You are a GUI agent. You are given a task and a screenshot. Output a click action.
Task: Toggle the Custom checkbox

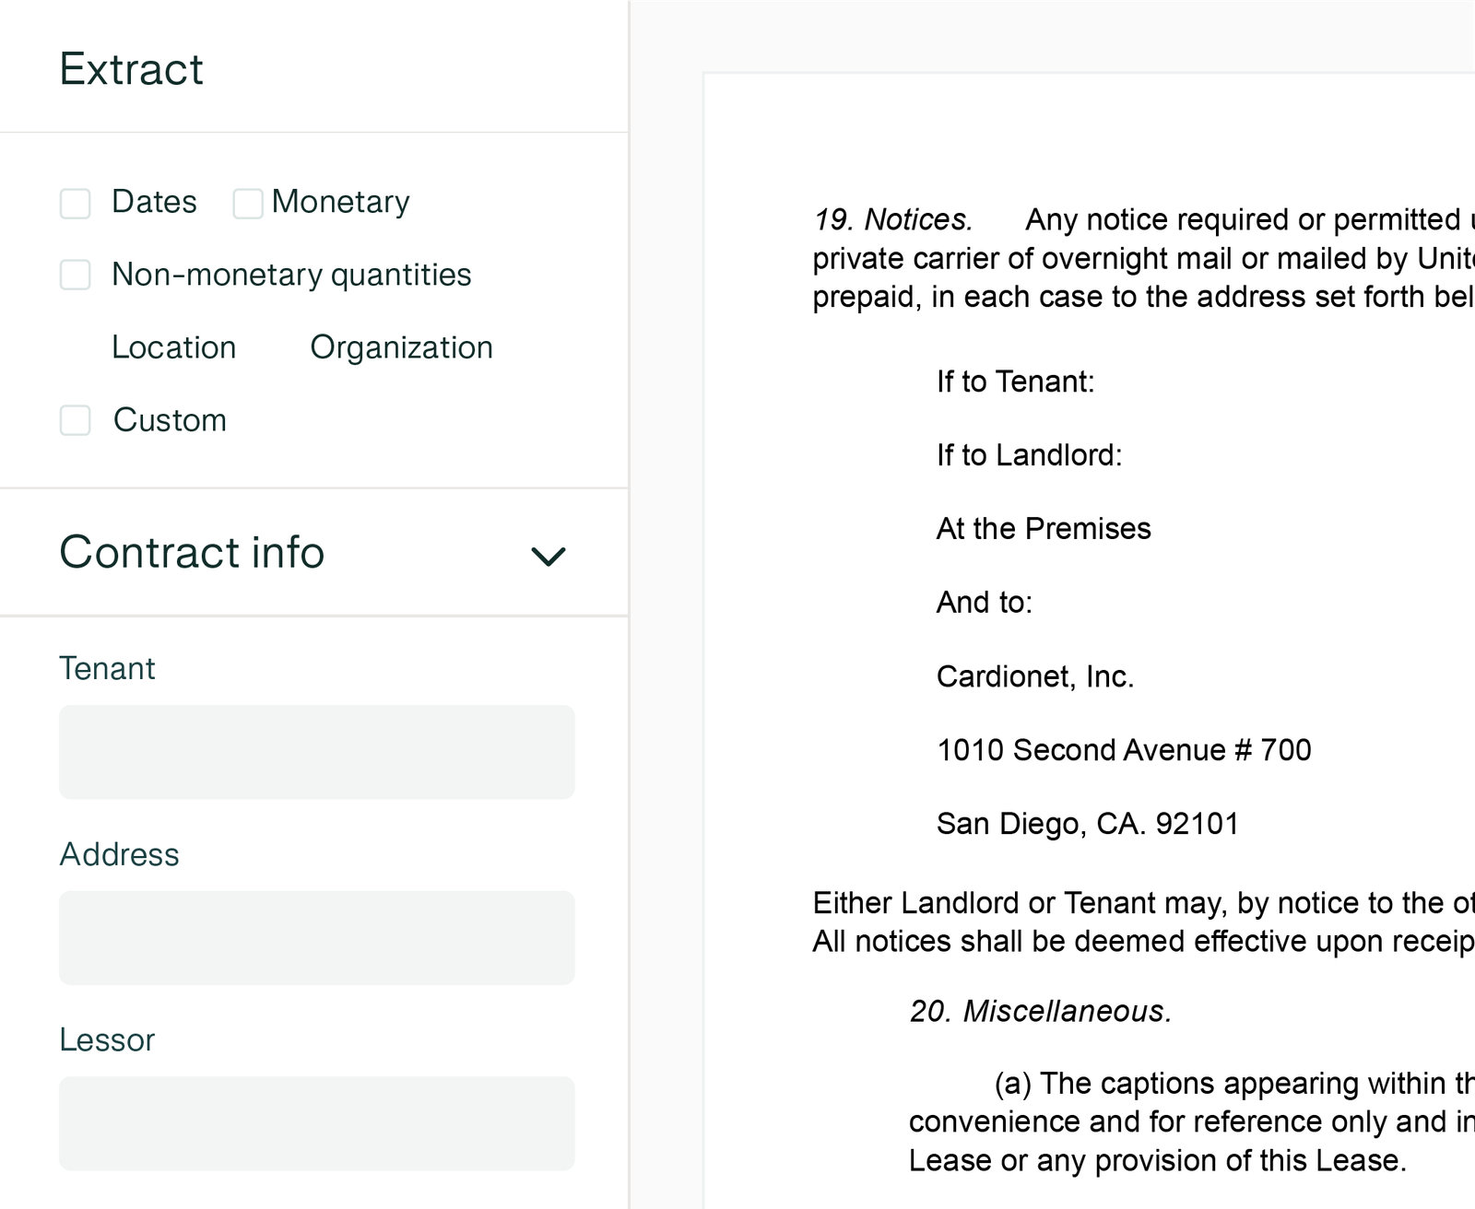point(76,420)
